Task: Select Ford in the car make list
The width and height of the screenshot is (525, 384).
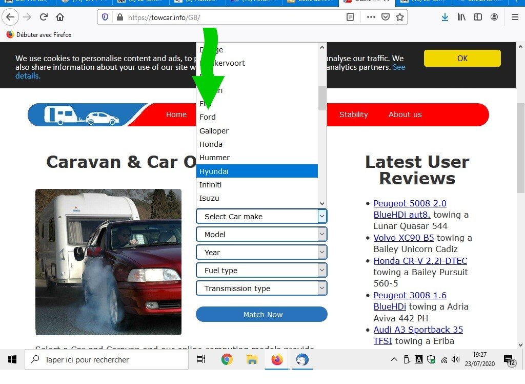Action: click(257, 117)
